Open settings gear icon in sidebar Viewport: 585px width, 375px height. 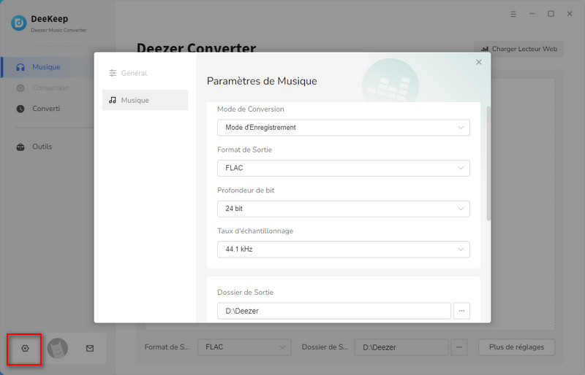click(x=25, y=348)
